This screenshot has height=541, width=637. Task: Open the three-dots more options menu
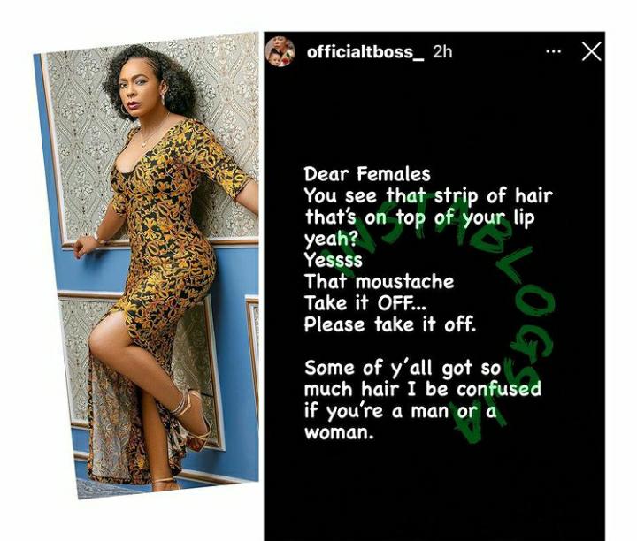pyautogui.click(x=553, y=51)
